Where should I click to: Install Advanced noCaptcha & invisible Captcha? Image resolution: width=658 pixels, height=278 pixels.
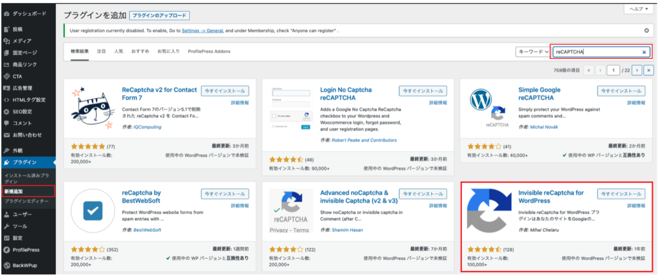tap(423, 194)
